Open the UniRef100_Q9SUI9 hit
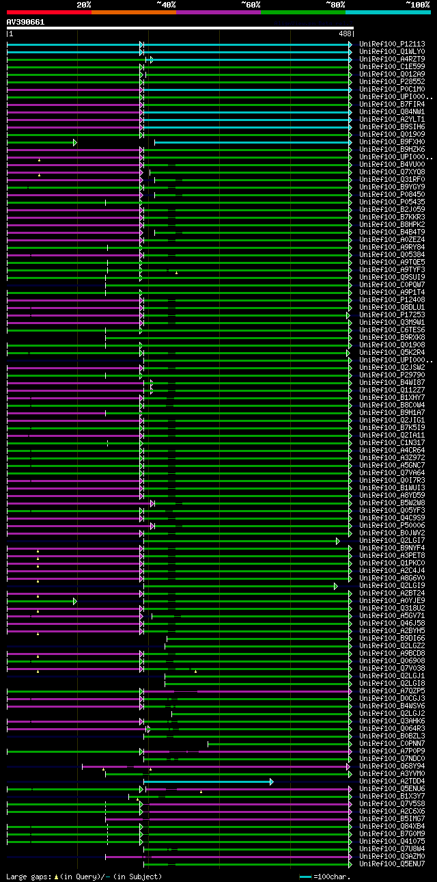 pyautogui.click(x=392, y=277)
